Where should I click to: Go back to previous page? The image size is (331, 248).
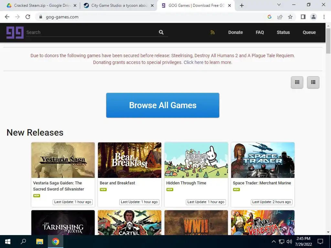pyautogui.click(x=7, y=17)
